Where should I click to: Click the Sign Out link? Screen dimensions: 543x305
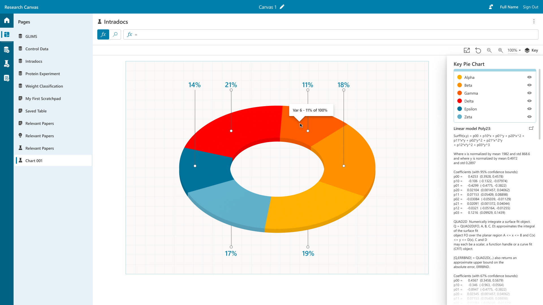531,7
